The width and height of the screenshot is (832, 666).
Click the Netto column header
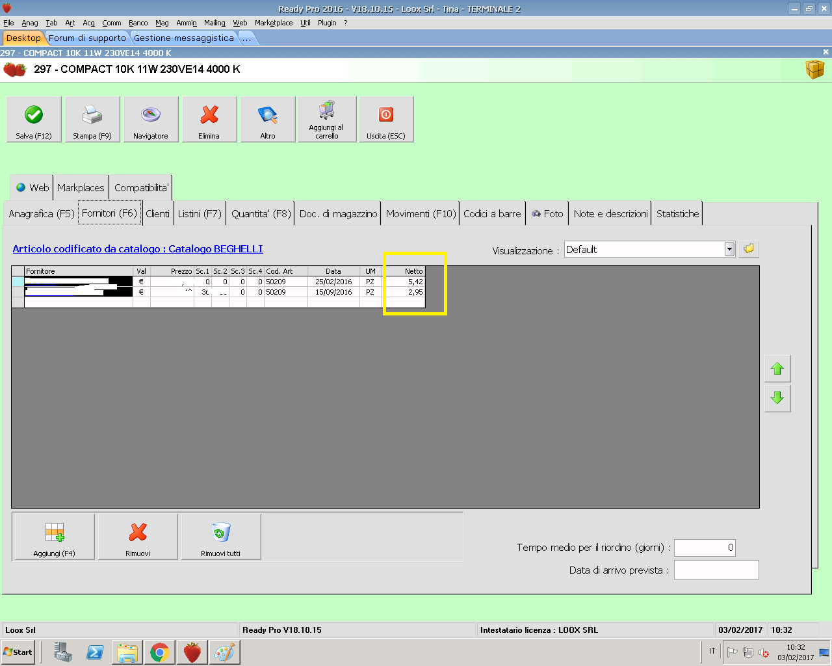[x=403, y=271]
